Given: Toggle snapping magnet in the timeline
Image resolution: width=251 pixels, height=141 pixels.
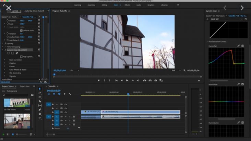Looking at the screenshot, I should click(54, 94).
